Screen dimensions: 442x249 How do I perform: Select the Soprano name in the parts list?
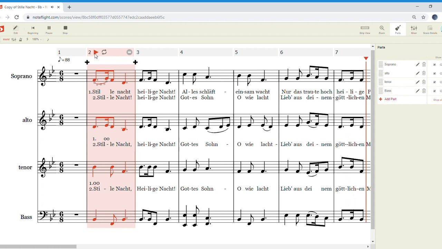tap(390, 64)
